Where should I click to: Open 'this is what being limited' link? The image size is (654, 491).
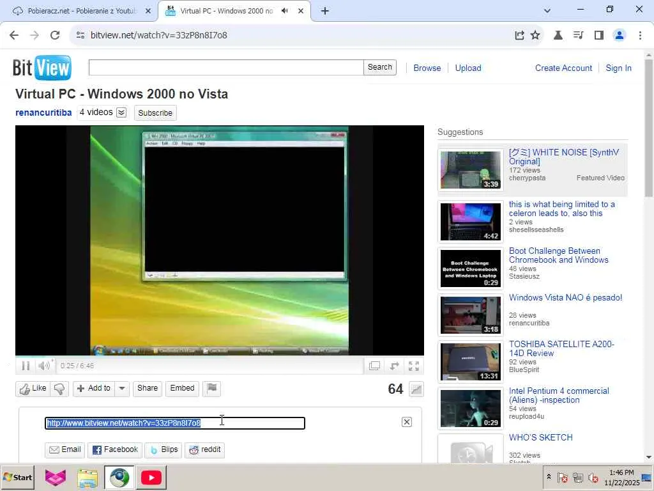(x=561, y=209)
